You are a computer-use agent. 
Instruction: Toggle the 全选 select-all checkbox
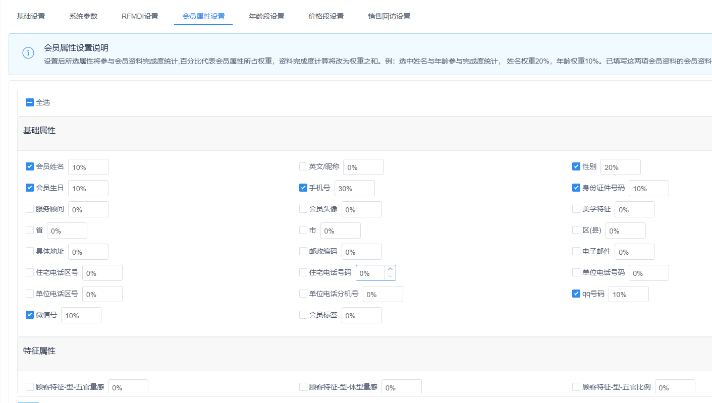click(30, 102)
